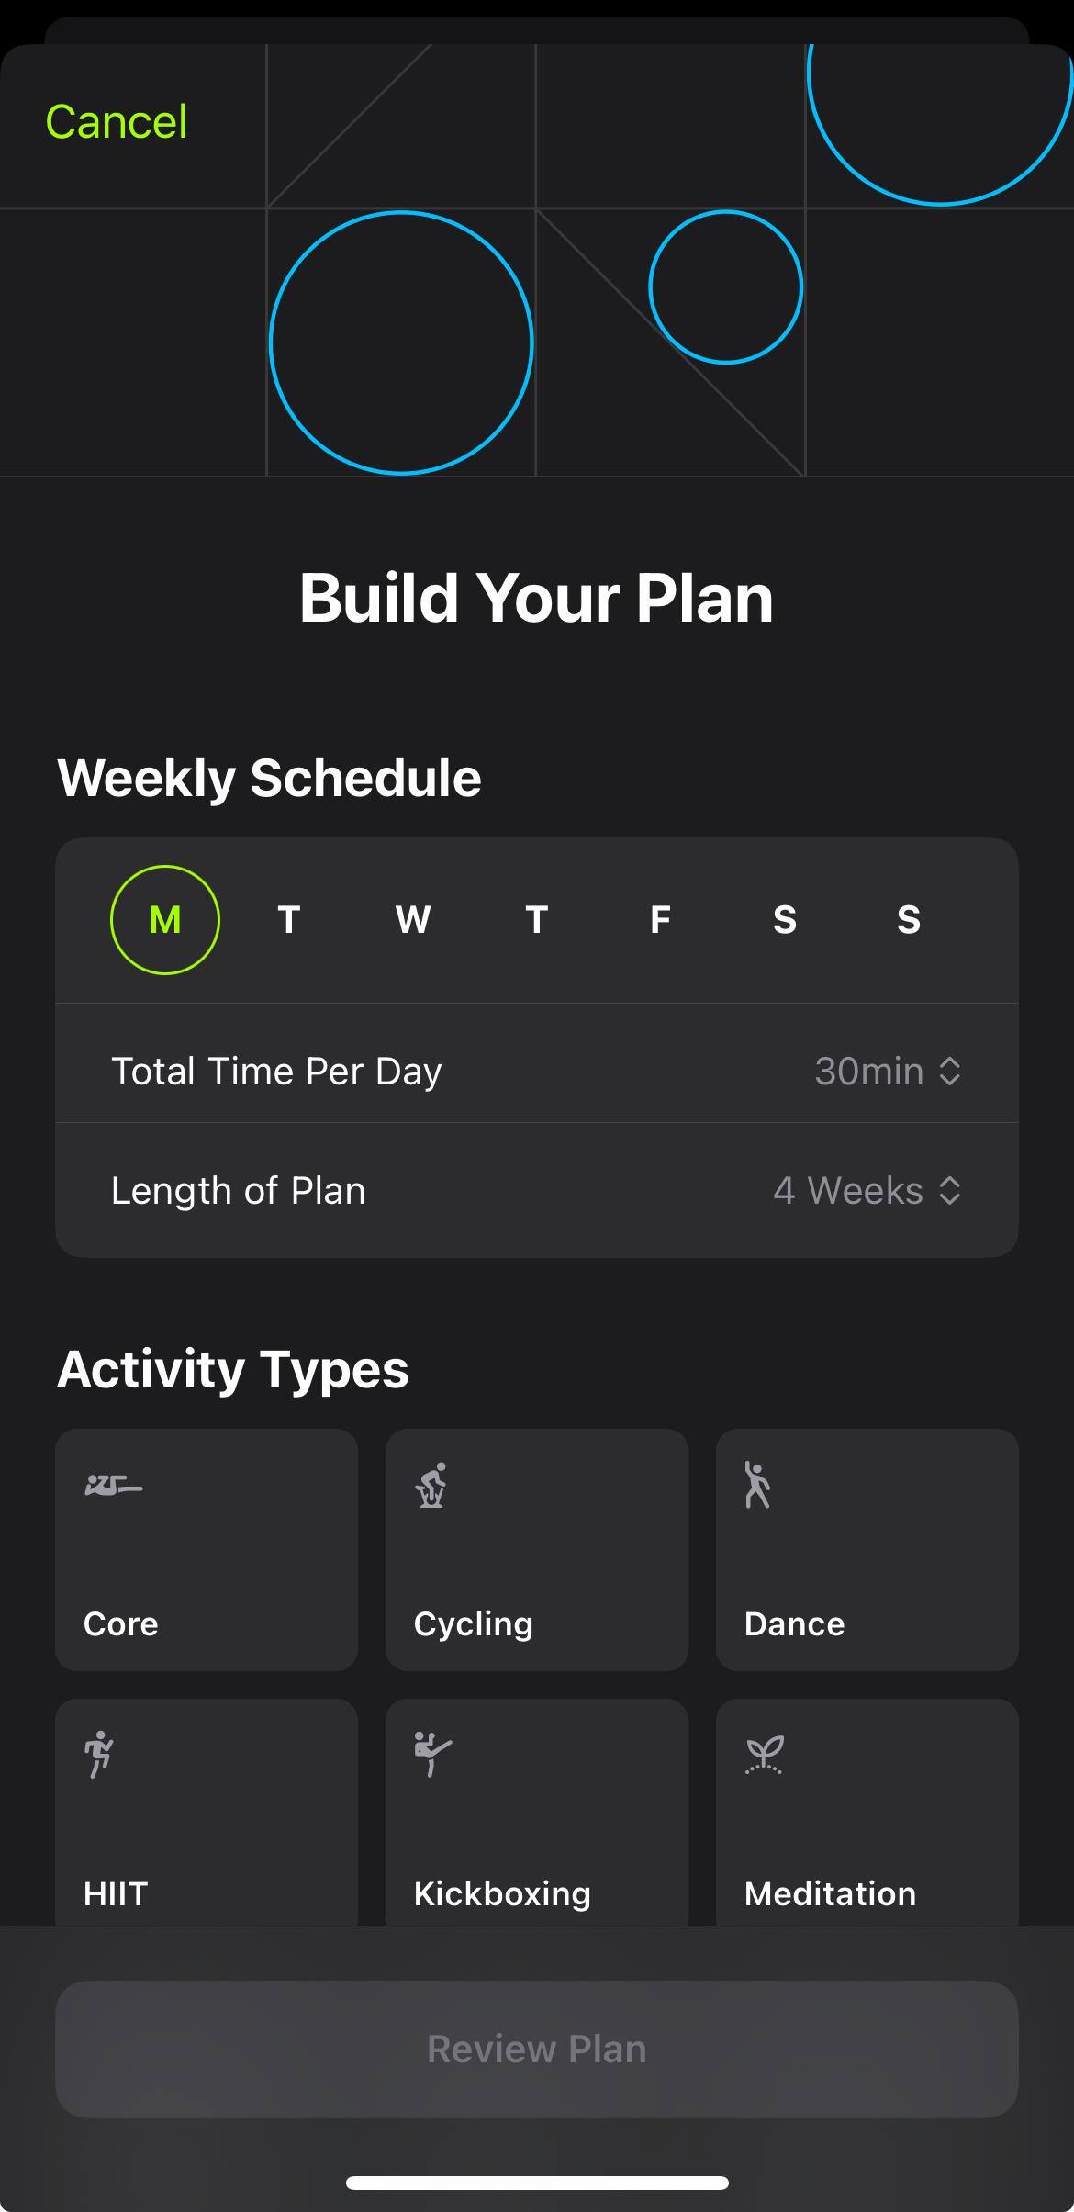Toggle Saturday in weekly schedule

785,920
